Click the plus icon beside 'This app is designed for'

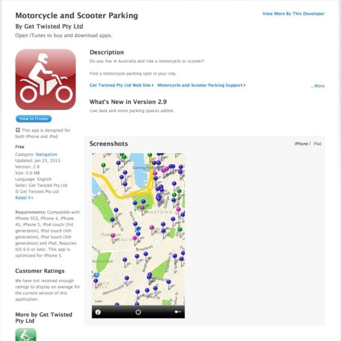[x=18, y=130]
